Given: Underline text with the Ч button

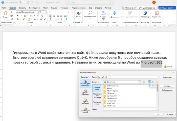Looking at the screenshot, I should tap(25, 16).
